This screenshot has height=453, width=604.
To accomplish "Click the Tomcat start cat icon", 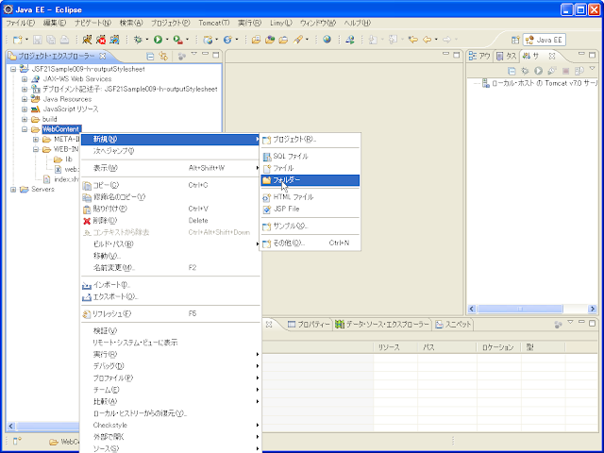I will point(88,40).
